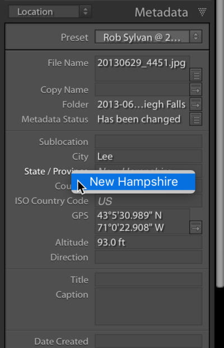This screenshot has width=224, height=348.
Task: Click arrow icon next to Copy Name
Action: pyautogui.click(x=196, y=90)
